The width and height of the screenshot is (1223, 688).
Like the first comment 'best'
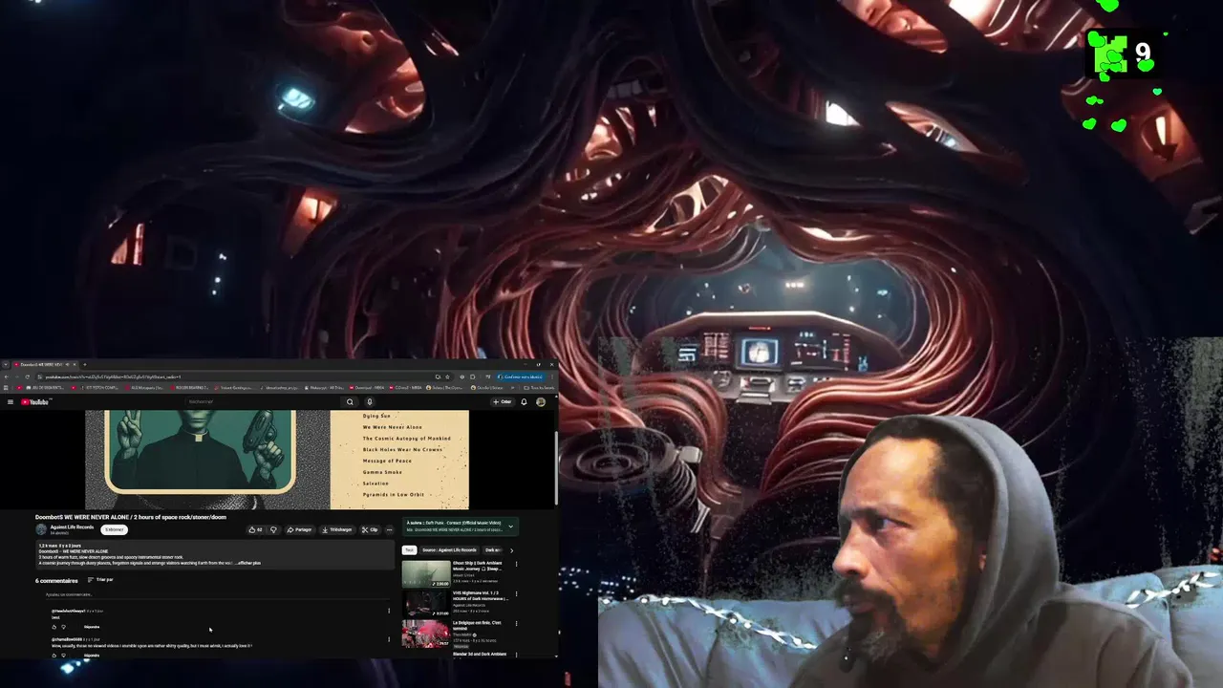[x=54, y=627]
